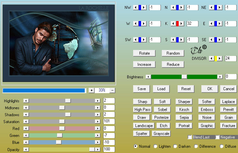Click the Random button
Image resolution: width=238 pixels, height=153 pixels.
[173, 53]
